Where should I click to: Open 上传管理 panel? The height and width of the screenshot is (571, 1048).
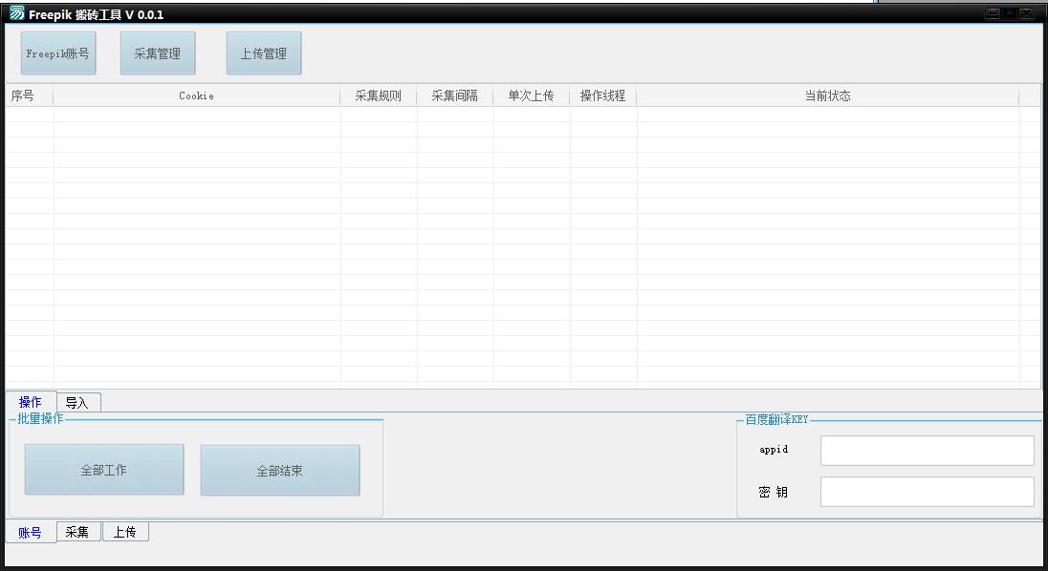(x=264, y=53)
